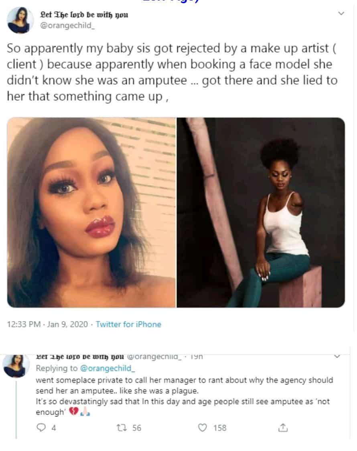Like the reply with the heart icon
Image resolution: width=357 pixels, height=451 pixels.
pos(203,428)
